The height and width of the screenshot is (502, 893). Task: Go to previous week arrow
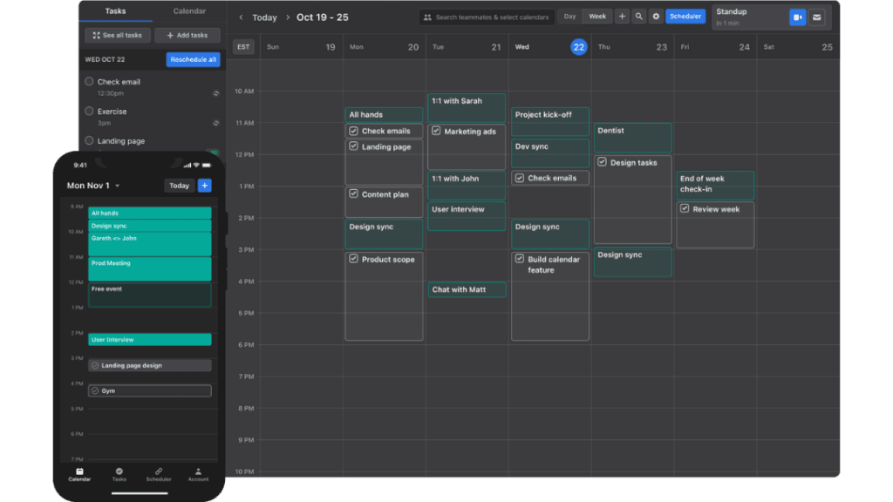241,17
